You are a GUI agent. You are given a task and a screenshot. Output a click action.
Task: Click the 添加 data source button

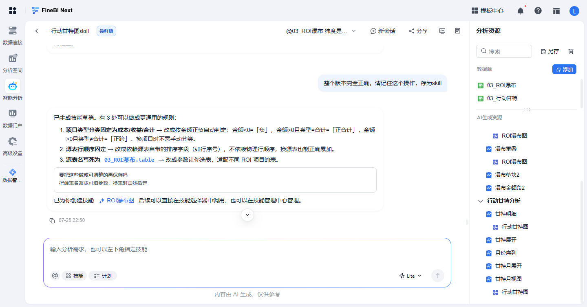coord(564,70)
